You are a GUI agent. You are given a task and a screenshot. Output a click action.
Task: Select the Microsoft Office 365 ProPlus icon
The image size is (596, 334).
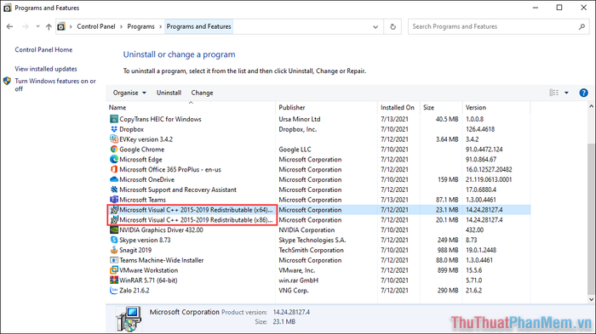click(x=113, y=170)
